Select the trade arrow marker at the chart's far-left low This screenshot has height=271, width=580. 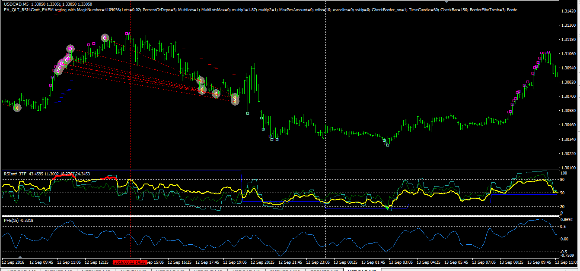(17, 108)
